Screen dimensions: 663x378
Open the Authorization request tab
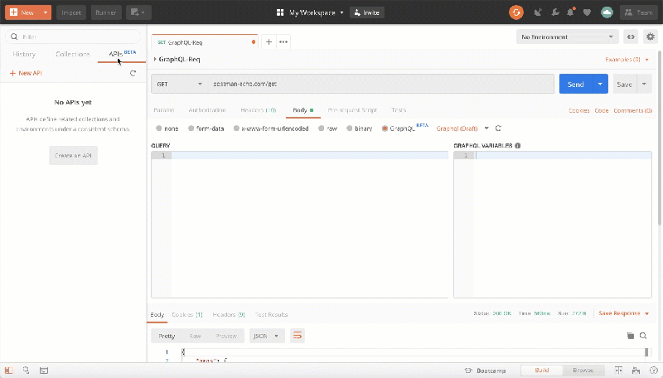(206, 110)
